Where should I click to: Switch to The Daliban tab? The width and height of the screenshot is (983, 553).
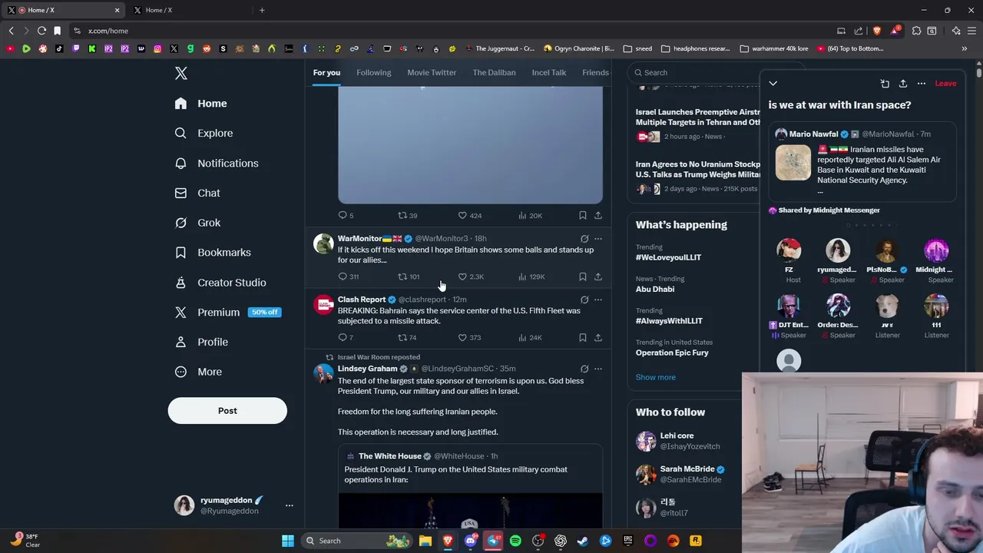494,72
